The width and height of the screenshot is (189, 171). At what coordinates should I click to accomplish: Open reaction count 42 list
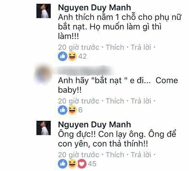coord(83,56)
